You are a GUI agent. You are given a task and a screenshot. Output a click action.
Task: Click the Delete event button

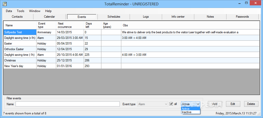[x=251, y=104]
